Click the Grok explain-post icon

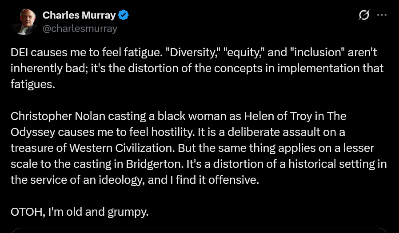(x=363, y=15)
